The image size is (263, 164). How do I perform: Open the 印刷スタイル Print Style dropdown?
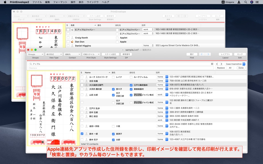(91, 54)
